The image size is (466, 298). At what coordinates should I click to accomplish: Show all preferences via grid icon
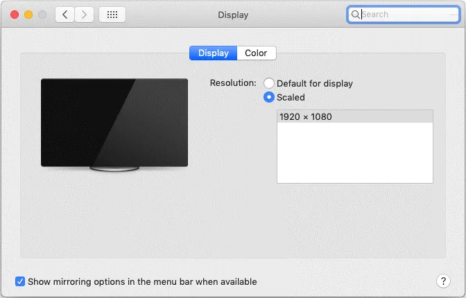[x=112, y=15]
